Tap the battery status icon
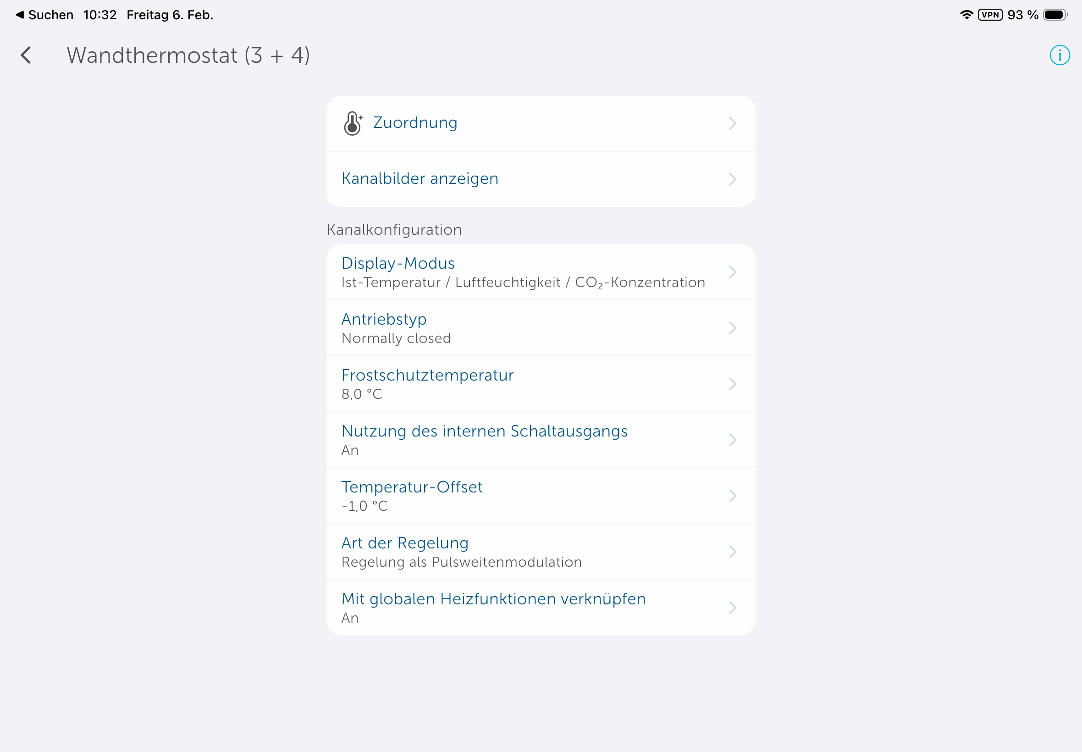 pyautogui.click(x=1055, y=15)
